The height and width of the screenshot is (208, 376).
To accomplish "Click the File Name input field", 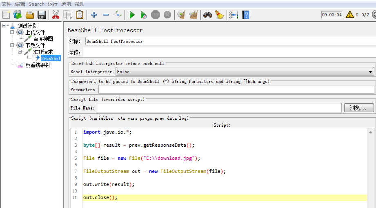I will [219, 108].
